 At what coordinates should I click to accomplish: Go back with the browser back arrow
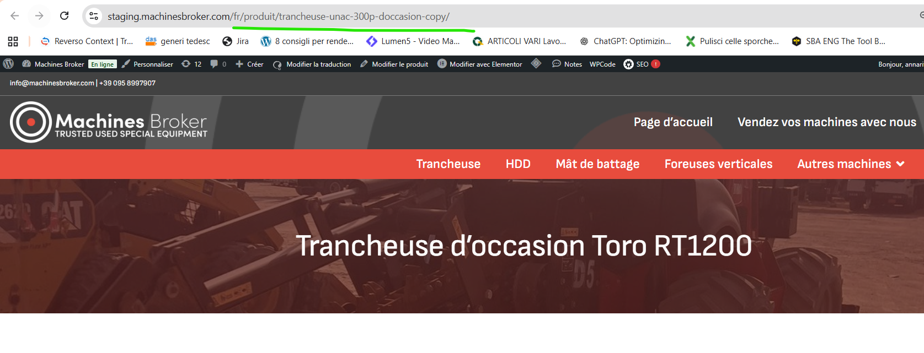pos(15,15)
